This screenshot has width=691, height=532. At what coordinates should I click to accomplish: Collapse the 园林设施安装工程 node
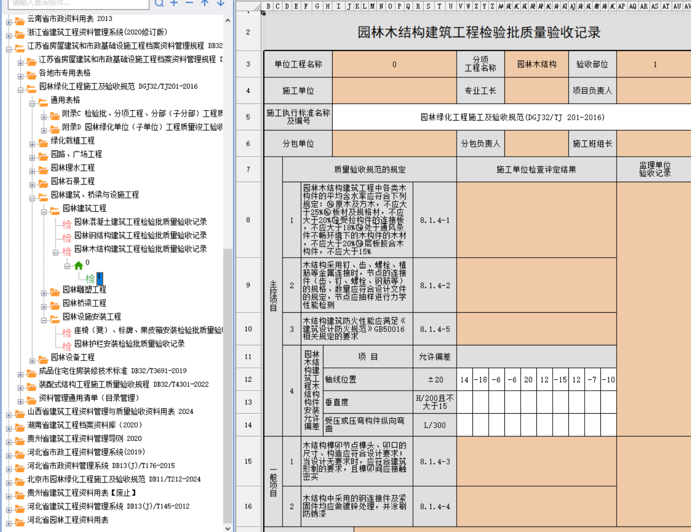pyautogui.click(x=44, y=320)
